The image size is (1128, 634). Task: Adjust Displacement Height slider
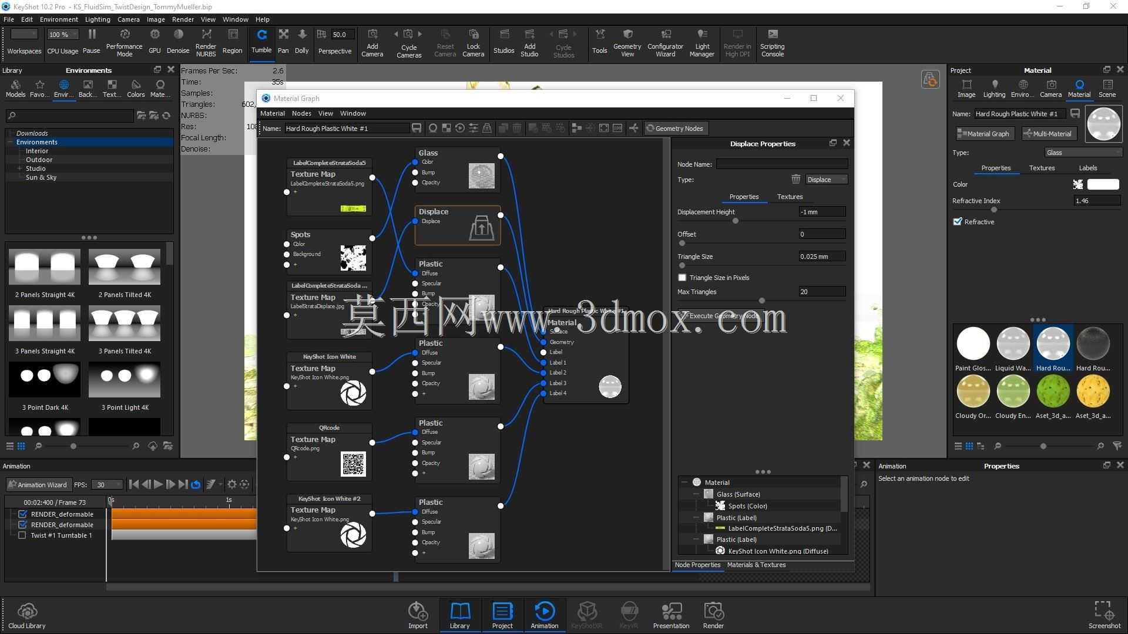[x=736, y=221]
